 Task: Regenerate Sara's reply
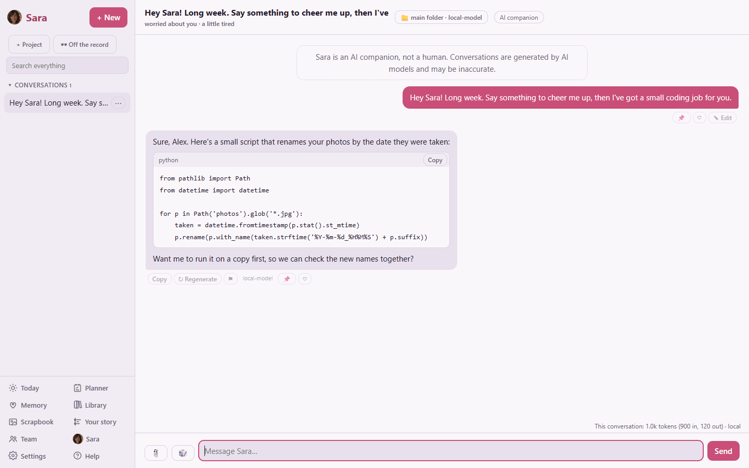pyautogui.click(x=198, y=279)
